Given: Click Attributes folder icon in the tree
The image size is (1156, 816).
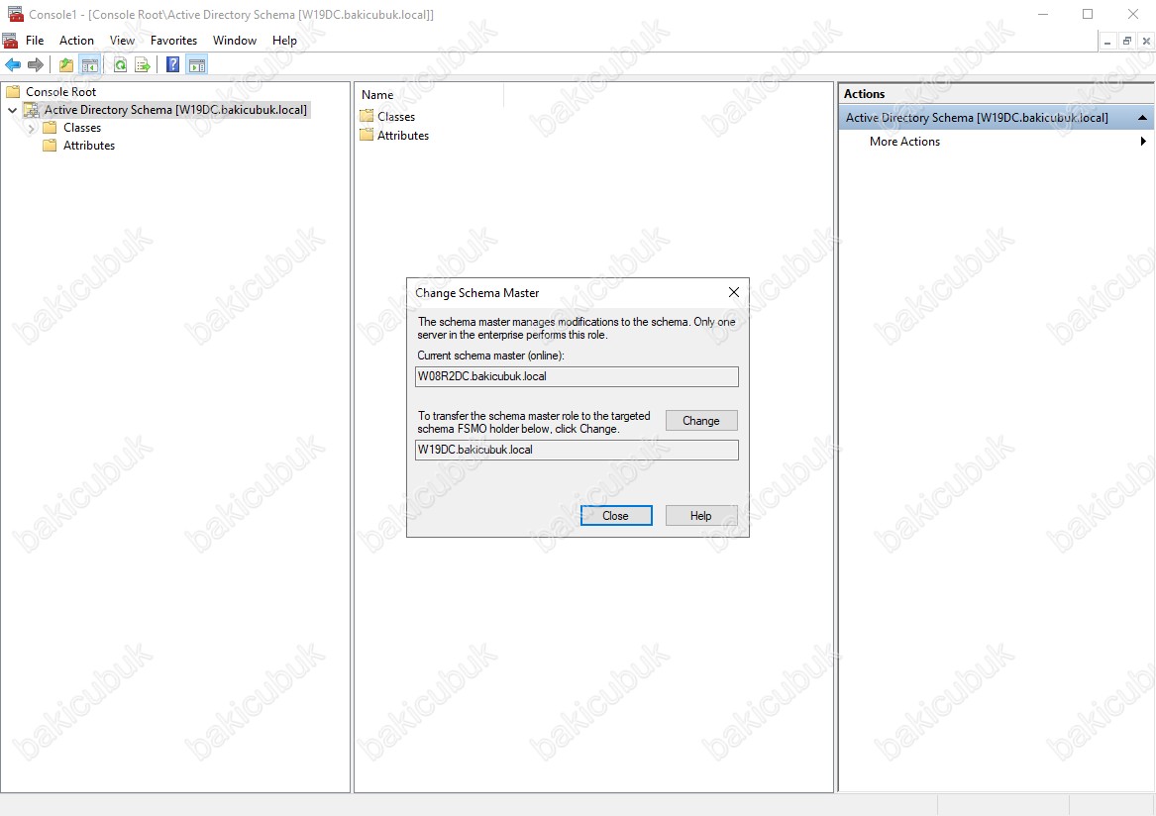Looking at the screenshot, I should (x=50, y=146).
